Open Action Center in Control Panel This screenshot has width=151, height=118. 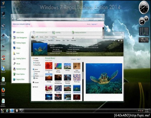pos(18,32)
